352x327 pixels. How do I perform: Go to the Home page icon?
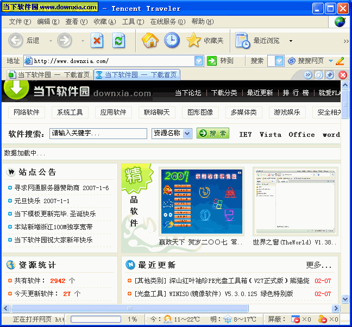coord(150,40)
